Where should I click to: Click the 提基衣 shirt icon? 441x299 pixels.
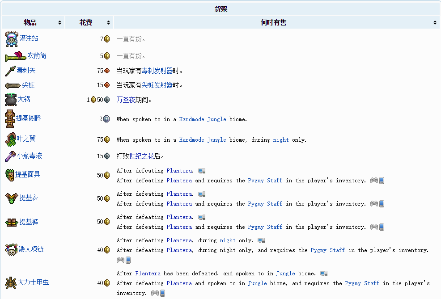(12, 198)
